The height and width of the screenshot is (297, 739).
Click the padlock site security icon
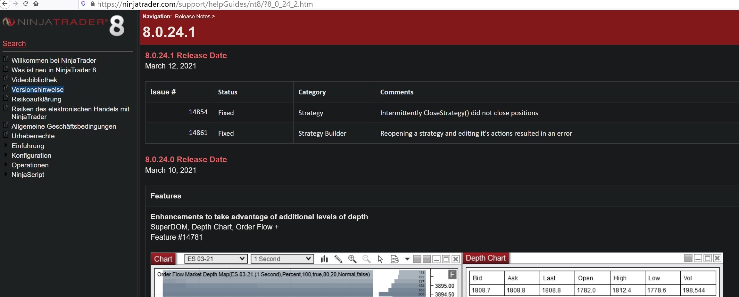click(92, 4)
